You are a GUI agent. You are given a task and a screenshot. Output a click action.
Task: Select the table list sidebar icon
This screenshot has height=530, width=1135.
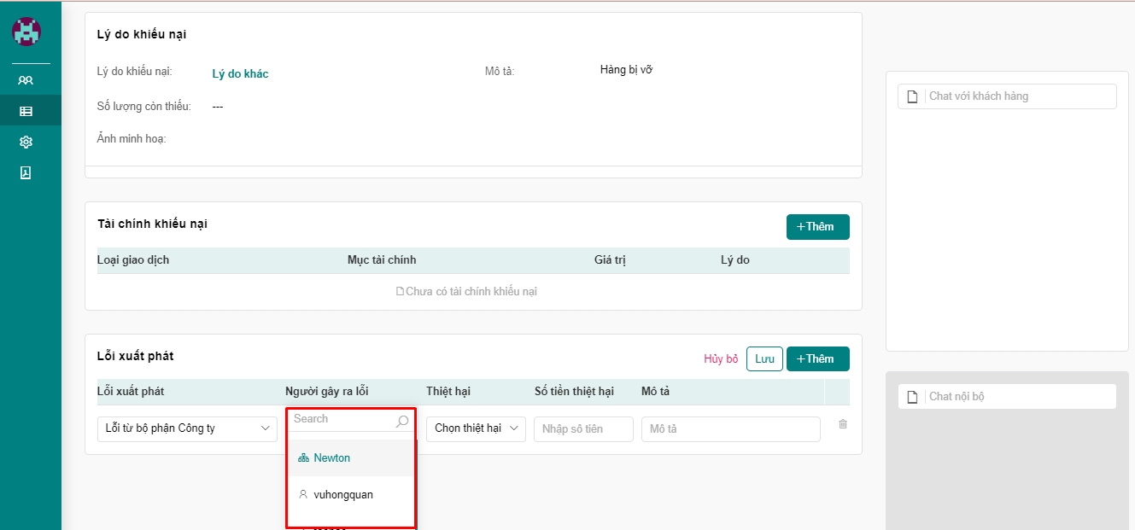coord(26,111)
